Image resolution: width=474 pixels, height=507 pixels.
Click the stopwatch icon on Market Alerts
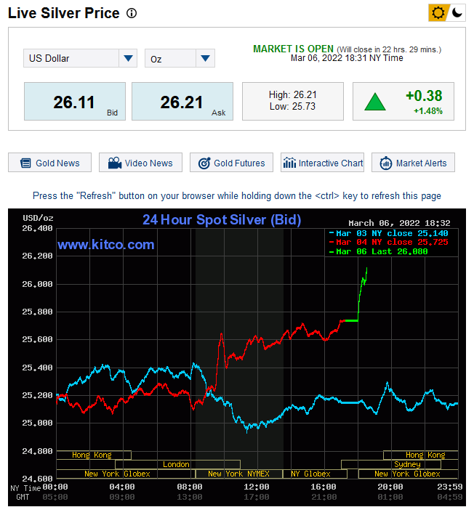tap(386, 163)
